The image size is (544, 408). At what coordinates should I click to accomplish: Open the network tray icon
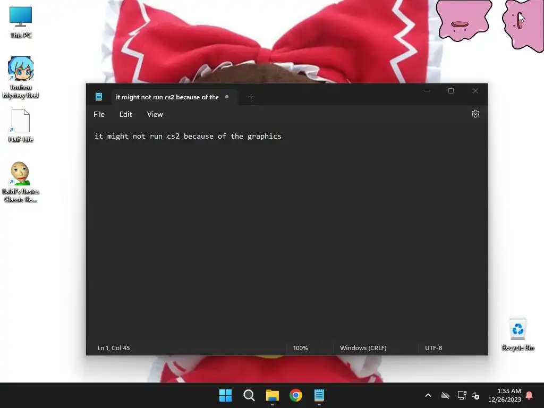(x=462, y=395)
